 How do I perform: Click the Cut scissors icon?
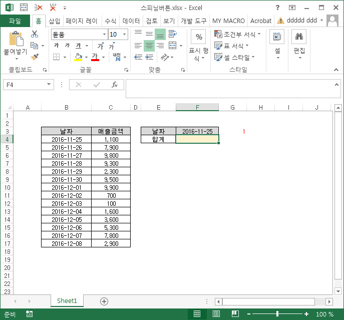(x=35, y=34)
